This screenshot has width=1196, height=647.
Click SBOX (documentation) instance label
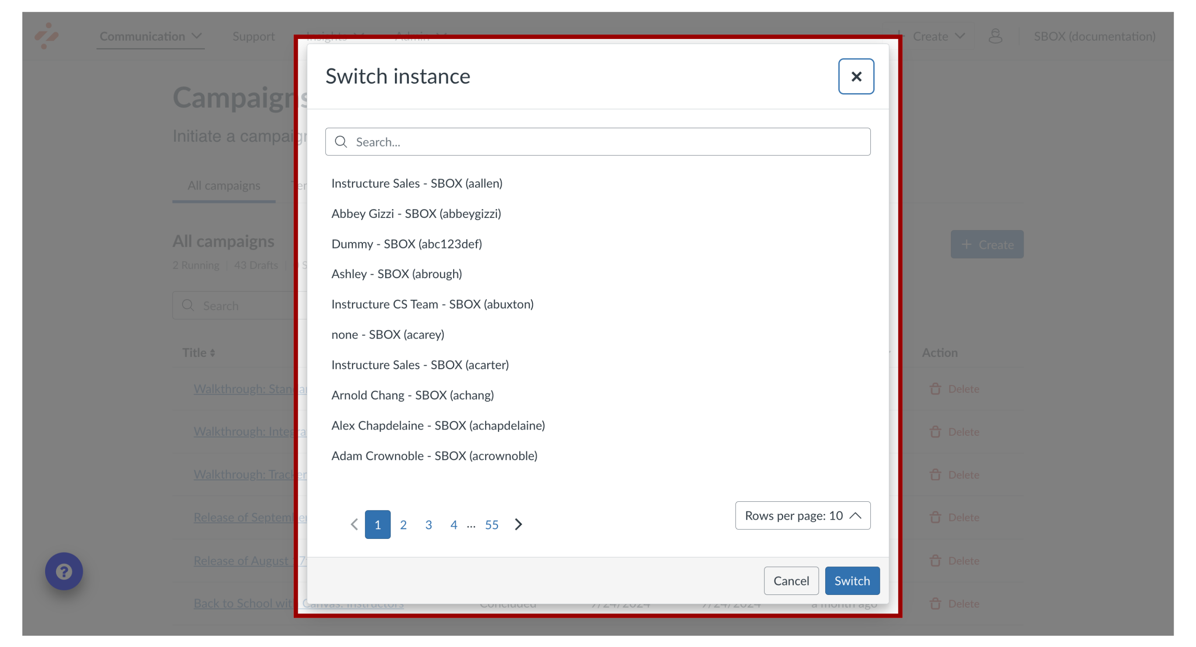point(1094,36)
